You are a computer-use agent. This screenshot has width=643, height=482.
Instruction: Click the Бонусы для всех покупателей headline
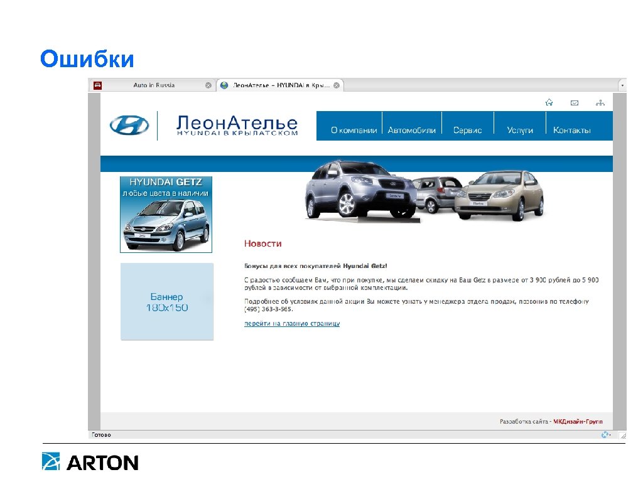(x=316, y=266)
